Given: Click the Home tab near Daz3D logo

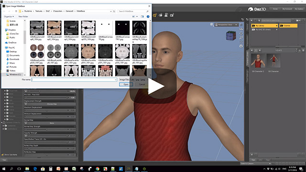Looking at the screenshot, I should tap(275, 9).
